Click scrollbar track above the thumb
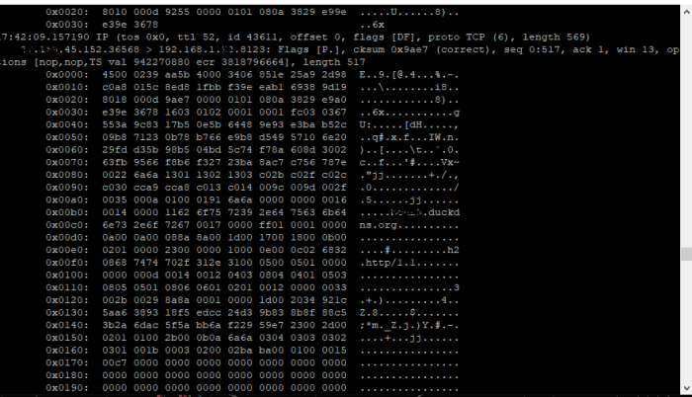 coord(686,132)
